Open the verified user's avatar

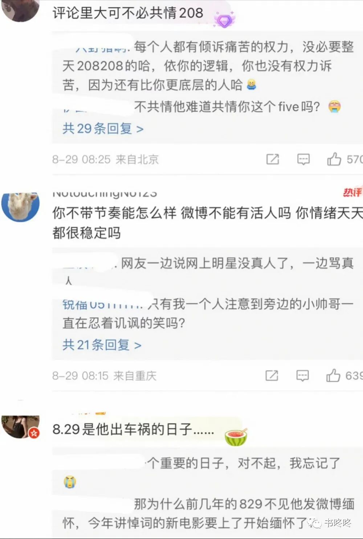click(20, 427)
